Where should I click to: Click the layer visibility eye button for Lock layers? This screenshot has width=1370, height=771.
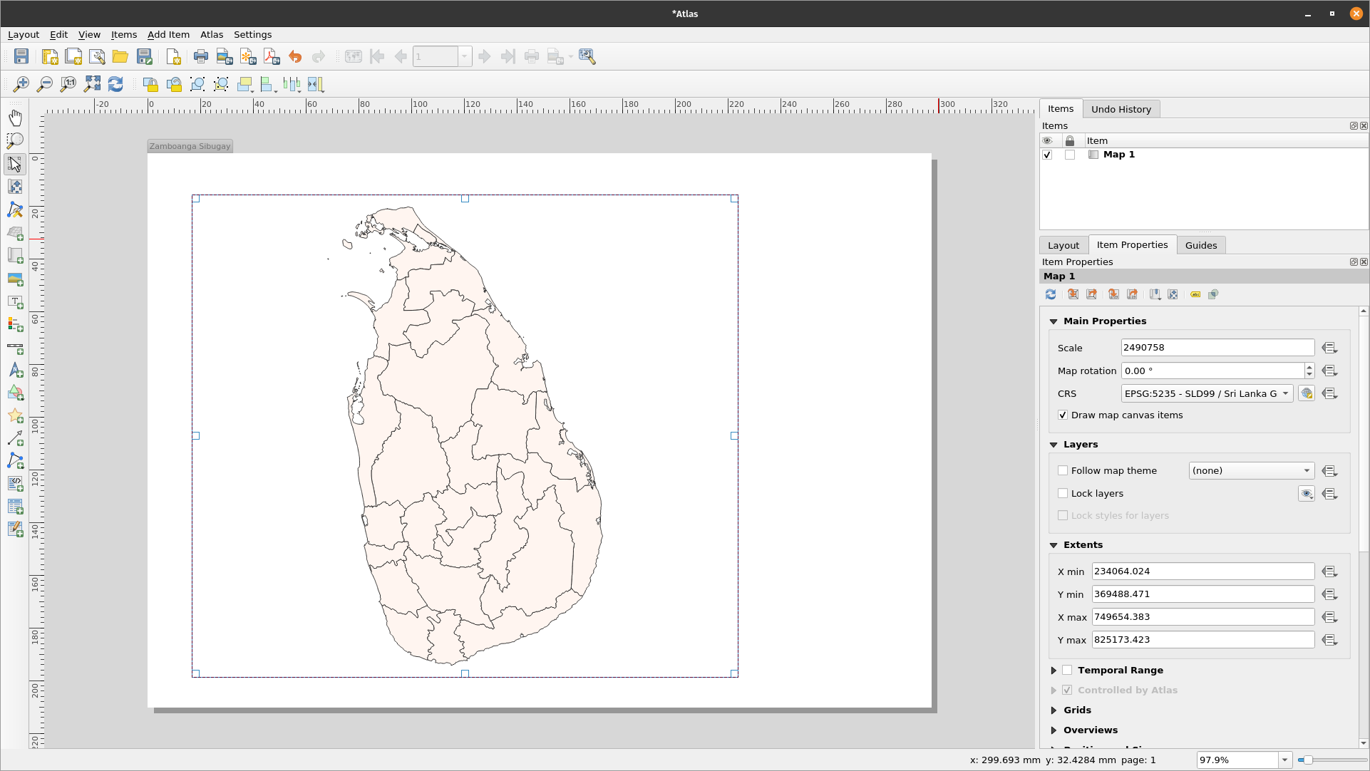pos(1307,494)
